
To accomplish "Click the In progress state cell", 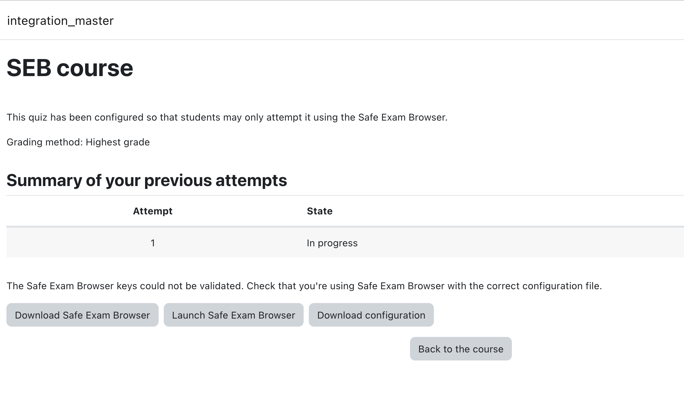I will 332,243.
